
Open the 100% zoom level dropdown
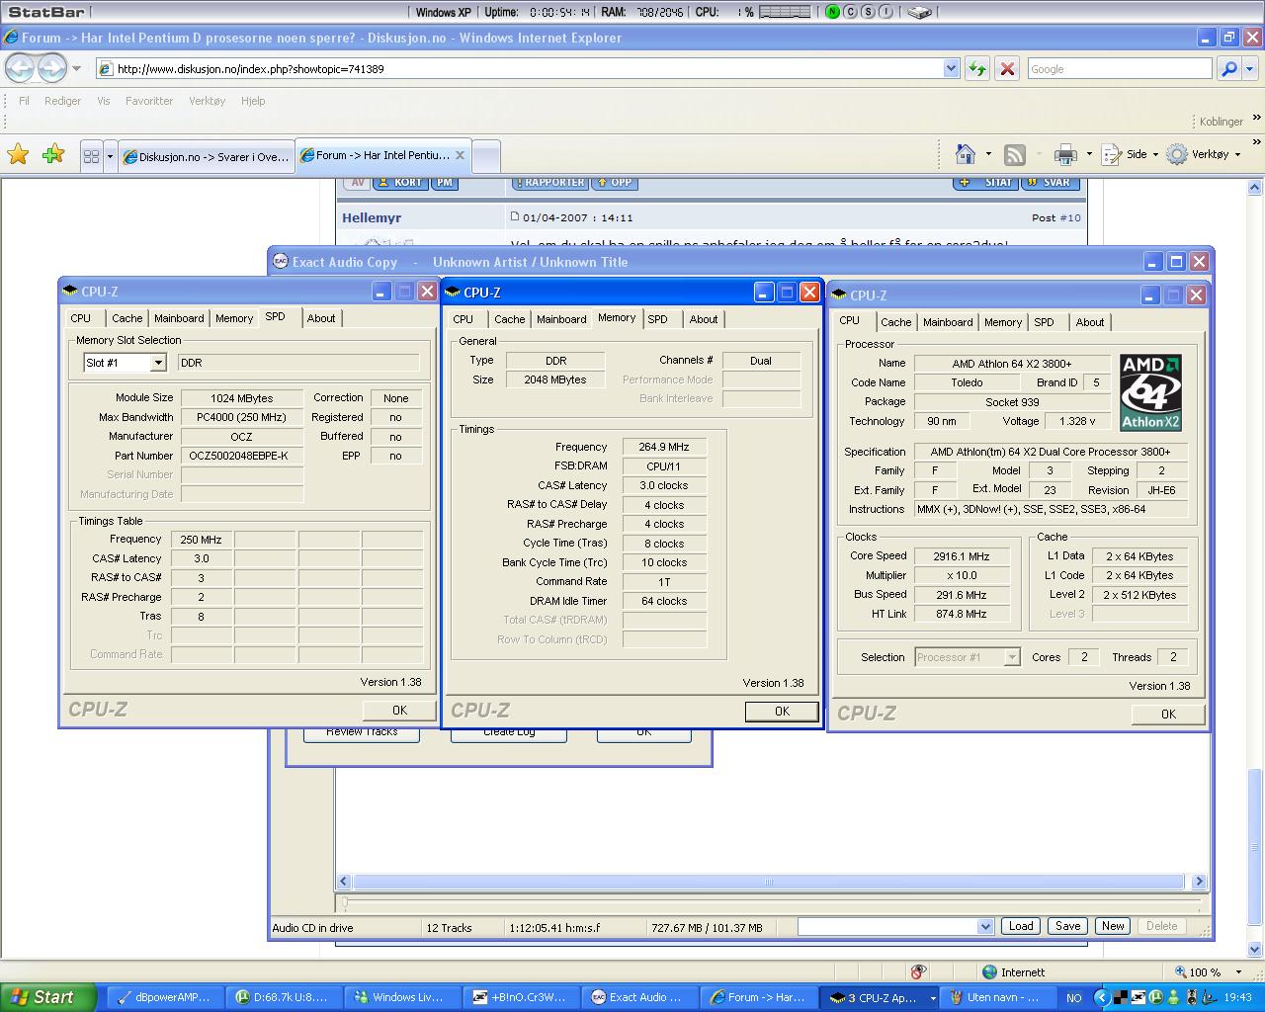pyautogui.click(x=1238, y=971)
